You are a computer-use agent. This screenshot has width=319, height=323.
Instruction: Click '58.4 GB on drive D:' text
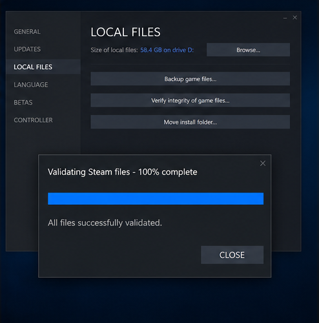tap(167, 50)
